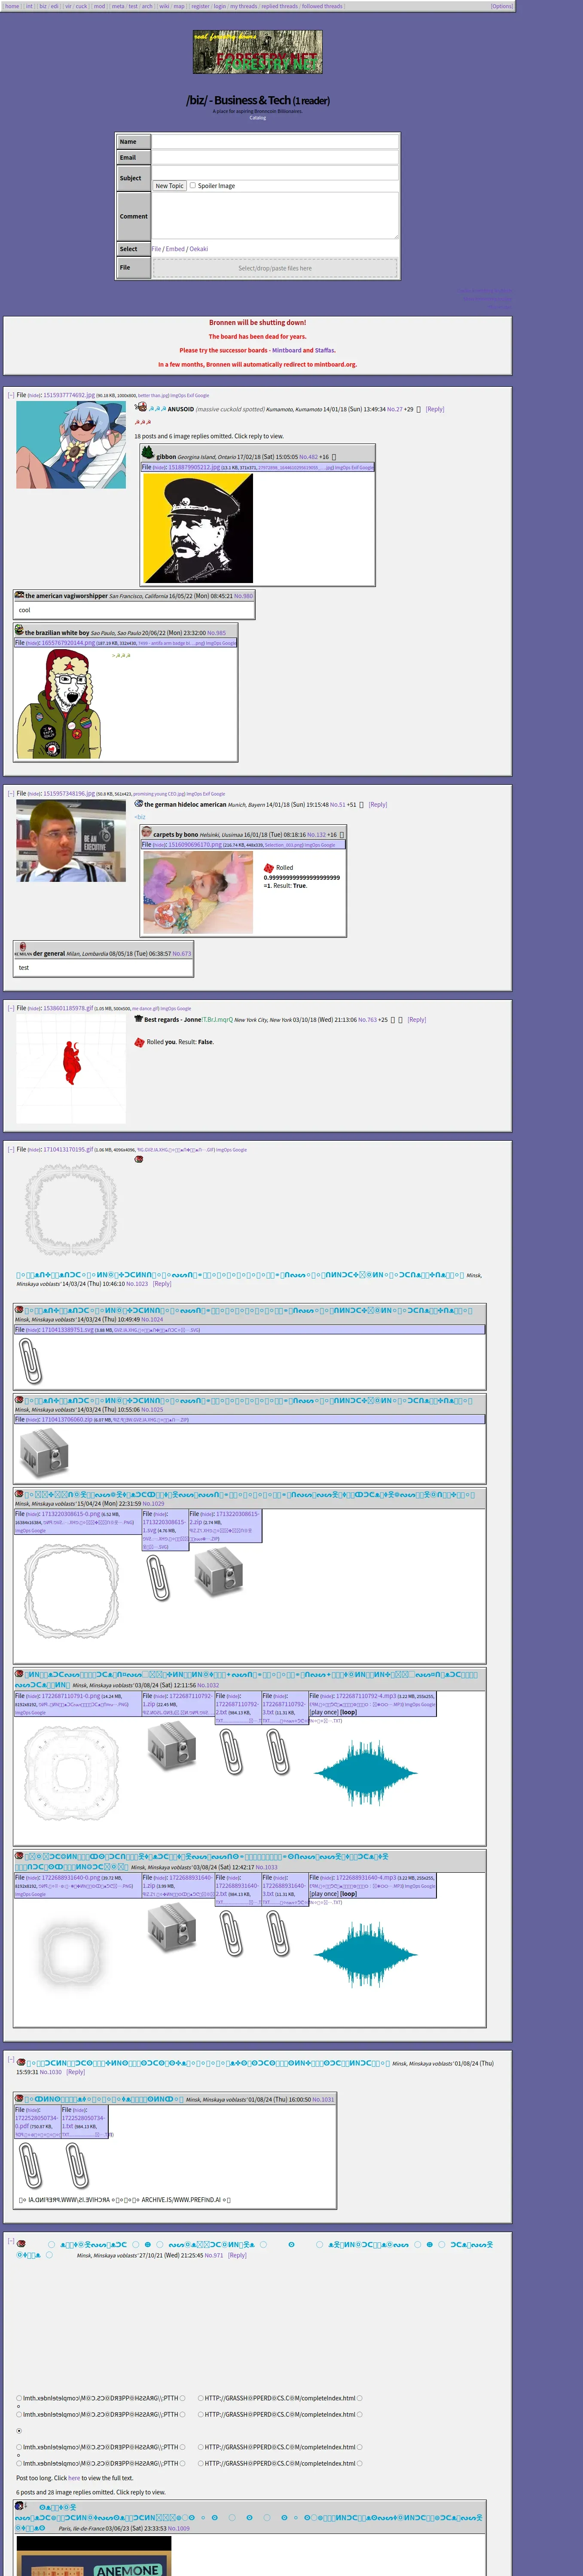Open the paperclip for 1722687110792-3.txt

(x=278, y=1752)
